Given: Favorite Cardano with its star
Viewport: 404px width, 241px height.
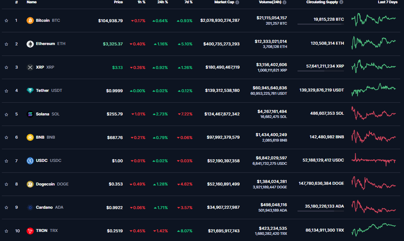Looking at the screenshot, I should [x=6, y=208].
